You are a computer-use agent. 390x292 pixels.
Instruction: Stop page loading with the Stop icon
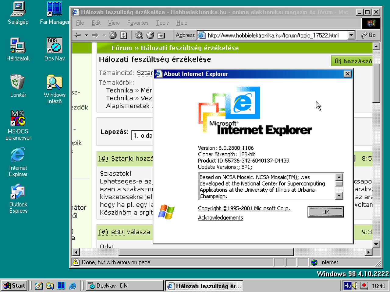coord(113,35)
